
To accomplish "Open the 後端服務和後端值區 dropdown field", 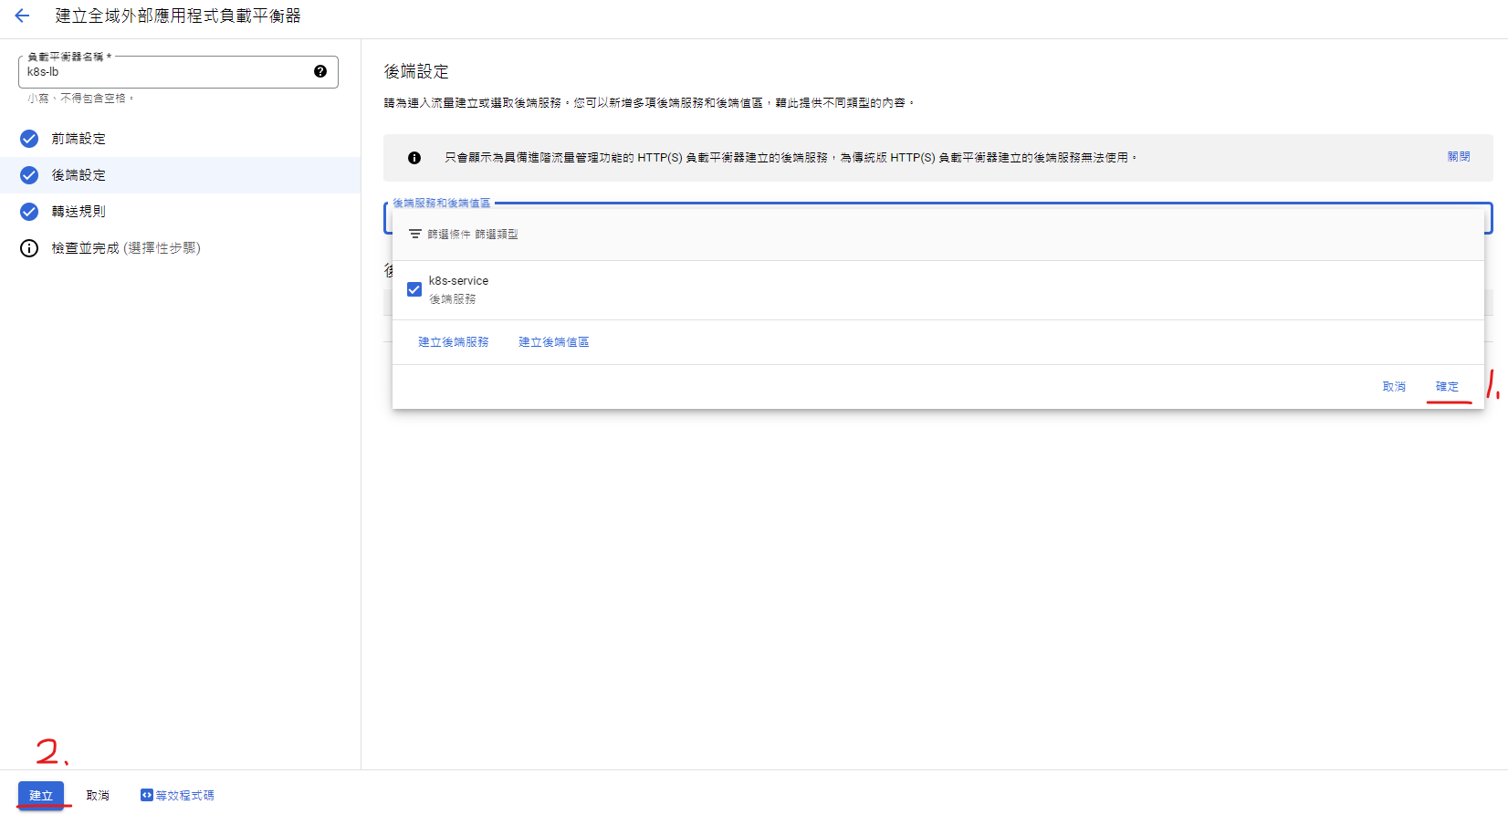I will 938,218.
